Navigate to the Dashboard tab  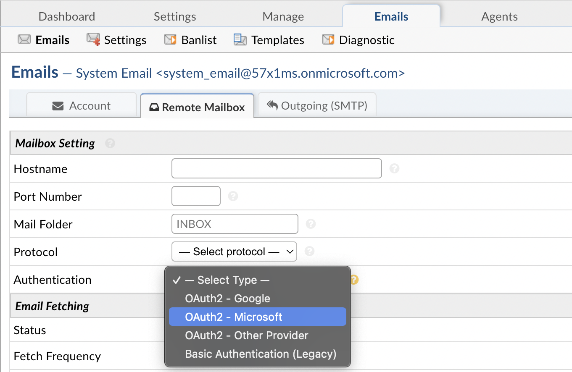(66, 16)
